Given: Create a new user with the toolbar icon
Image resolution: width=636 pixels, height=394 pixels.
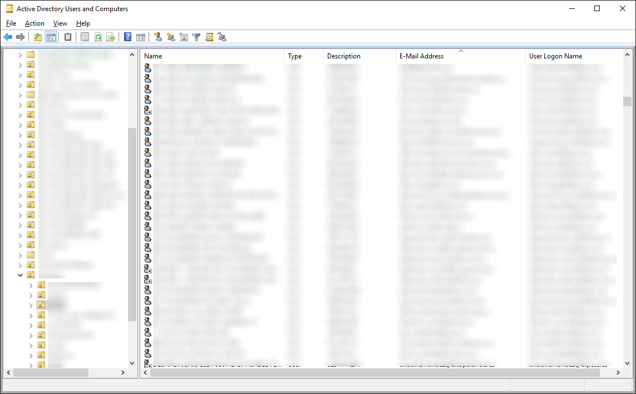Looking at the screenshot, I should (158, 37).
